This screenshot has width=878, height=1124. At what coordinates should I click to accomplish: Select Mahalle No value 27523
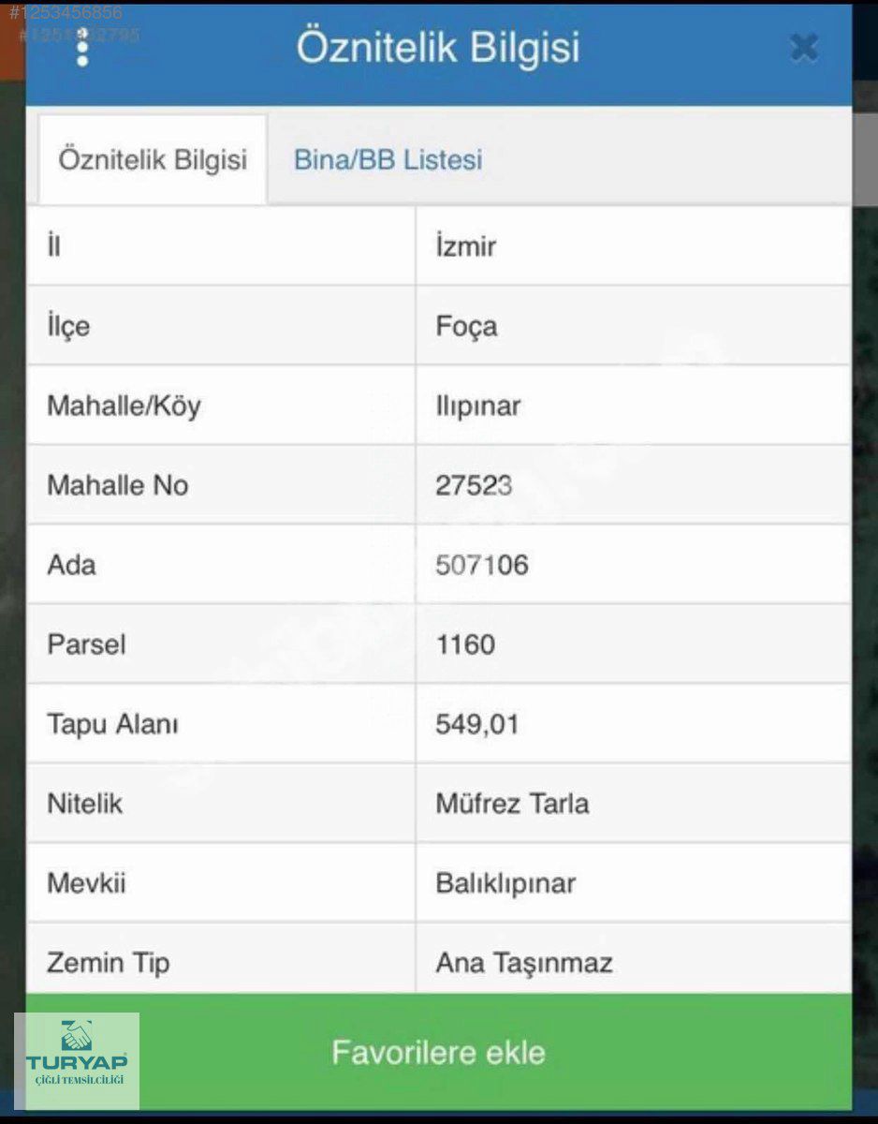click(474, 485)
